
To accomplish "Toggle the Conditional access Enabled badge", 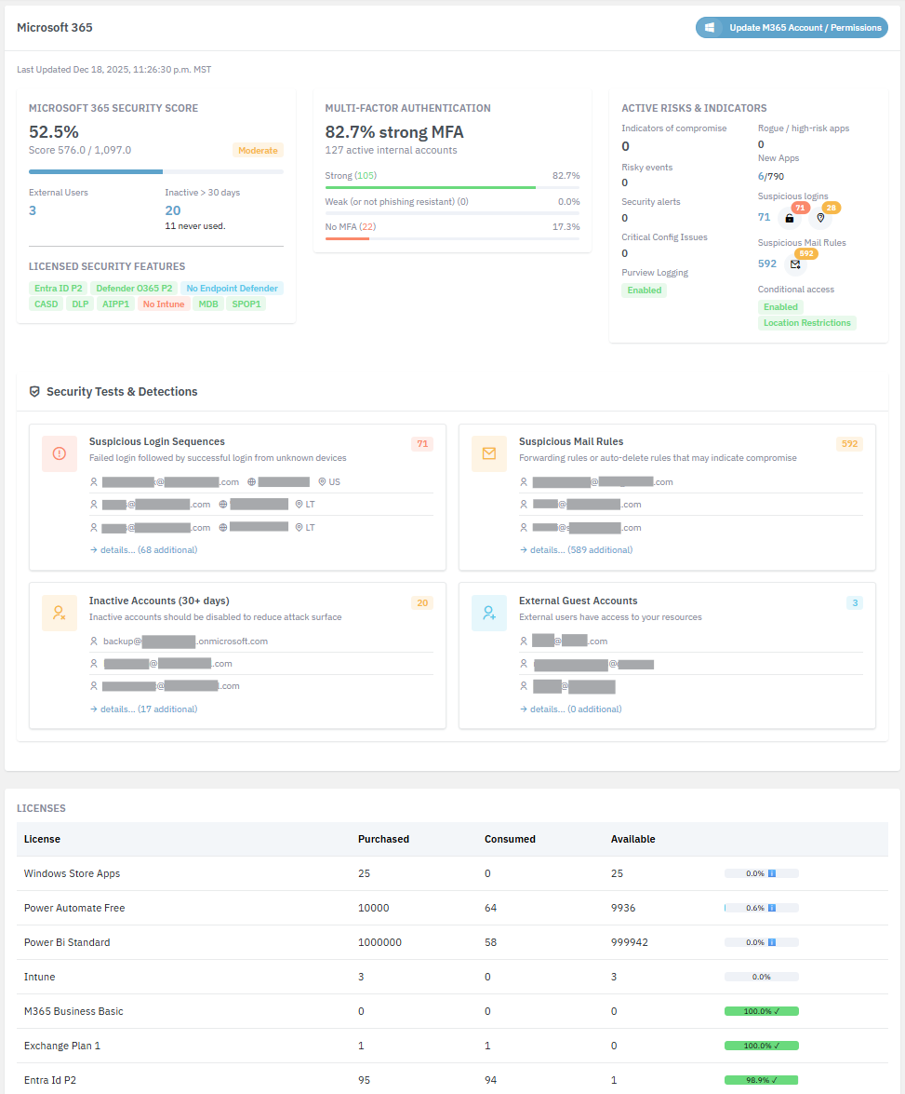I will pos(780,306).
